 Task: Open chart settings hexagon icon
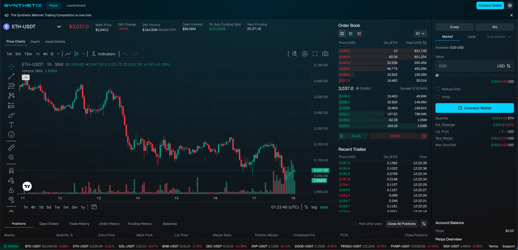click(305, 54)
